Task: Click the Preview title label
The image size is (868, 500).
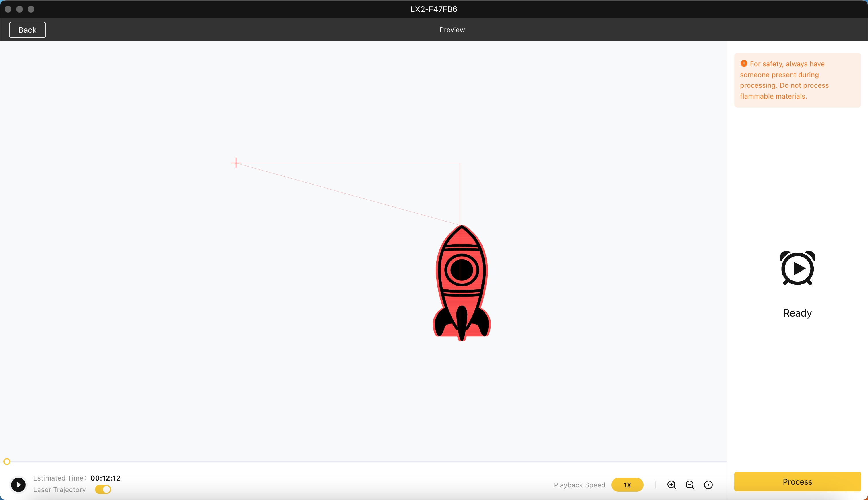Action: tap(452, 30)
